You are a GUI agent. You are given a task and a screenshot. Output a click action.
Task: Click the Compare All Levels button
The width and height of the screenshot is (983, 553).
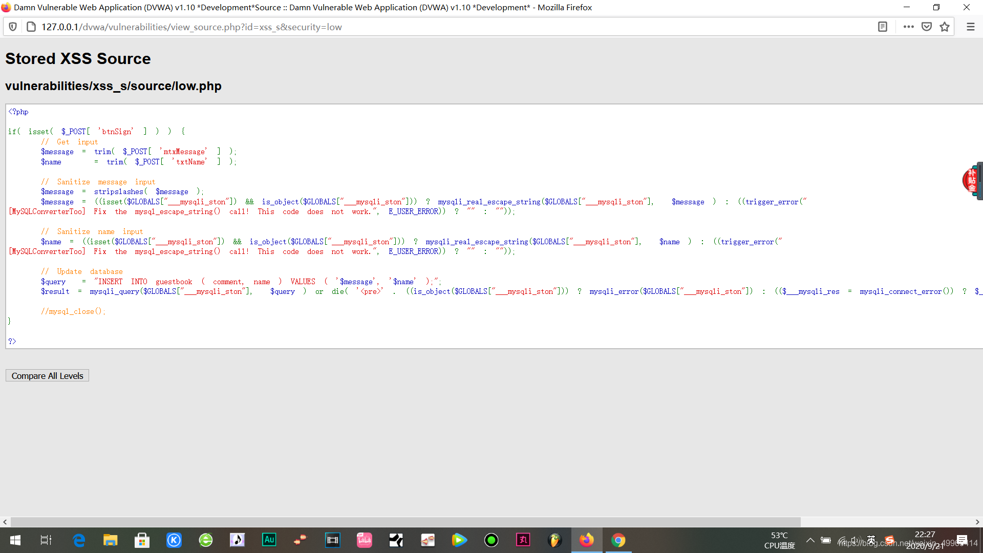pyautogui.click(x=47, y=376)
